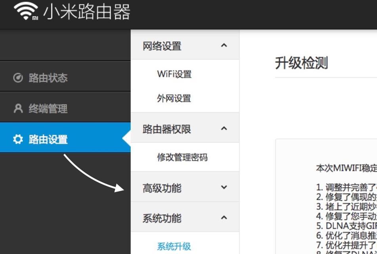Click the 小米路由器 title text
Screen dimensions: 377x254
(x=87, y=12)
